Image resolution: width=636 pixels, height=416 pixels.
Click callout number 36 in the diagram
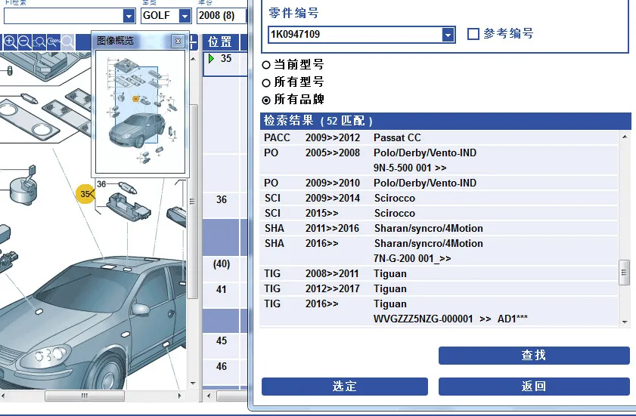101,184
